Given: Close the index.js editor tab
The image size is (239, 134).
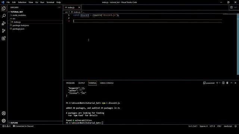Looking at the screenshot, I should [x=79, y=7].
